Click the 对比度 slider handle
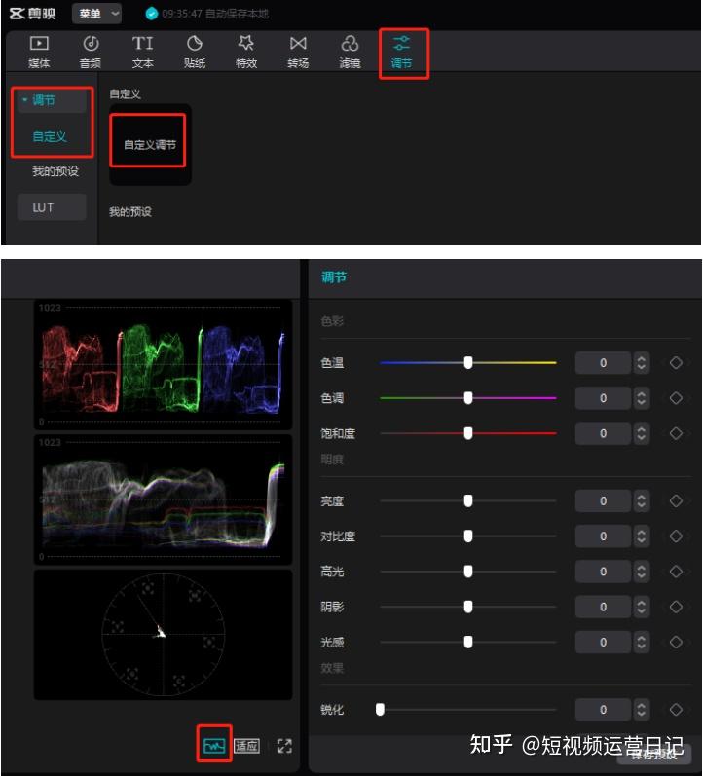This screenshot has height=776, width=703. click(x=468, y=536)
